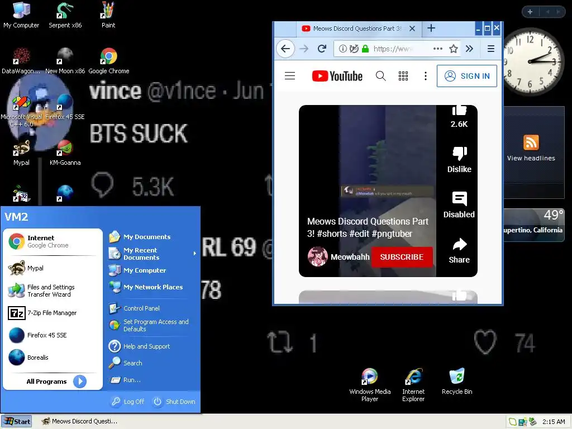Open Help and Support in Start menu
Viewport: 572px width, 429px height.
click(151, 346)
